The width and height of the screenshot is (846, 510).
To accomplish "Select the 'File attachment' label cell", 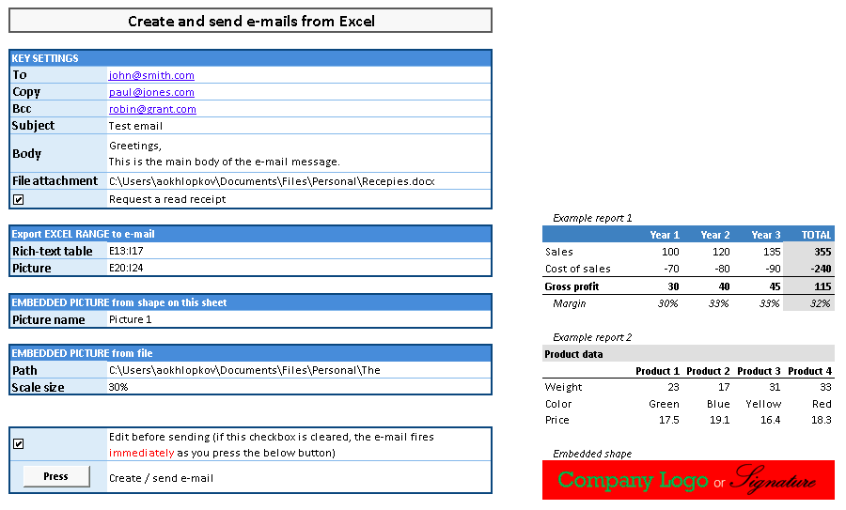I will [58, 181].
